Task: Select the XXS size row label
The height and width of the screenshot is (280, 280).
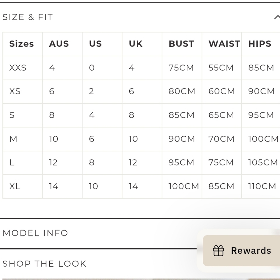Action: (18, 68)
